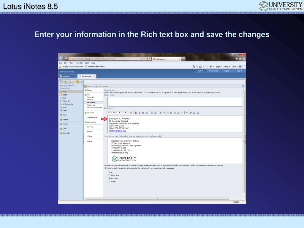Open the Full mode dropdown in iNotes header
This screenshot has width=304, height=228.
tap(200, 71)
